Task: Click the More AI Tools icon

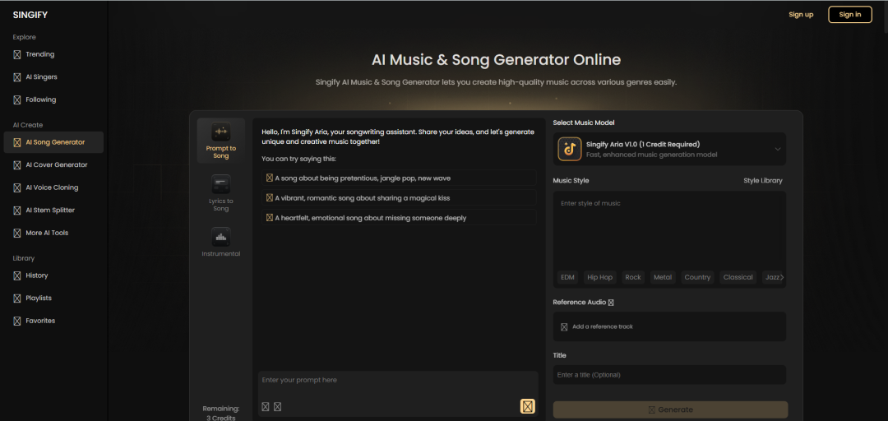Action: click(17, 233)
